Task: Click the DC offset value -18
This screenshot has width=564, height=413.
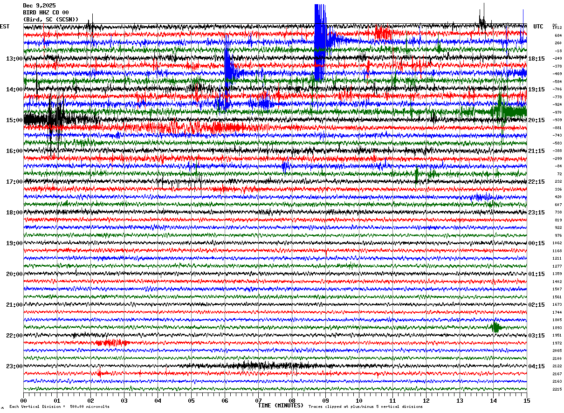Action: 558,51
